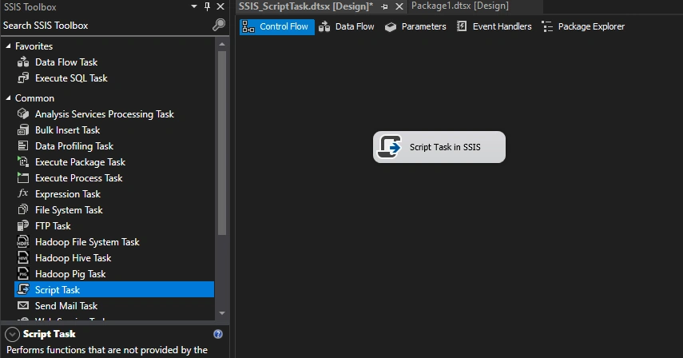Click the bold 'Script Task' heading in description pane
Screen dimensions: 683x358
(50, 334)
